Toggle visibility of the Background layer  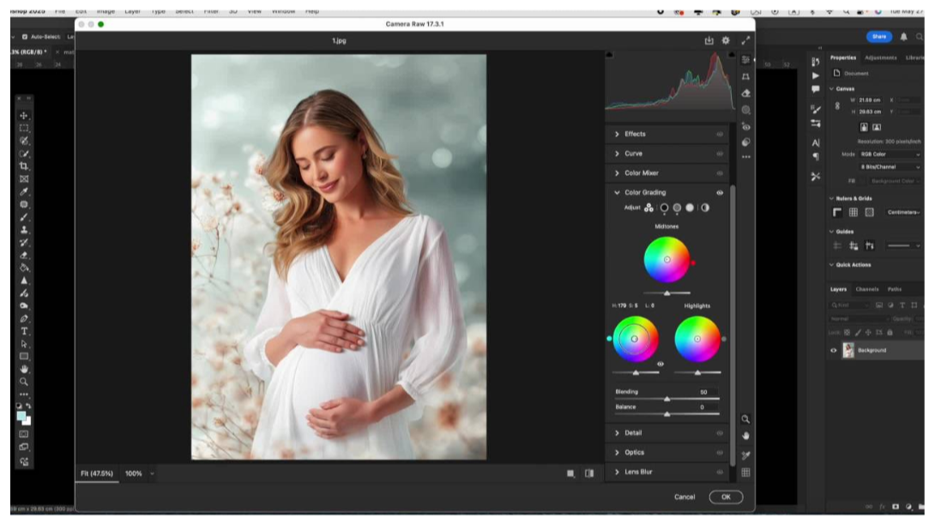click(x=833, y=350)
